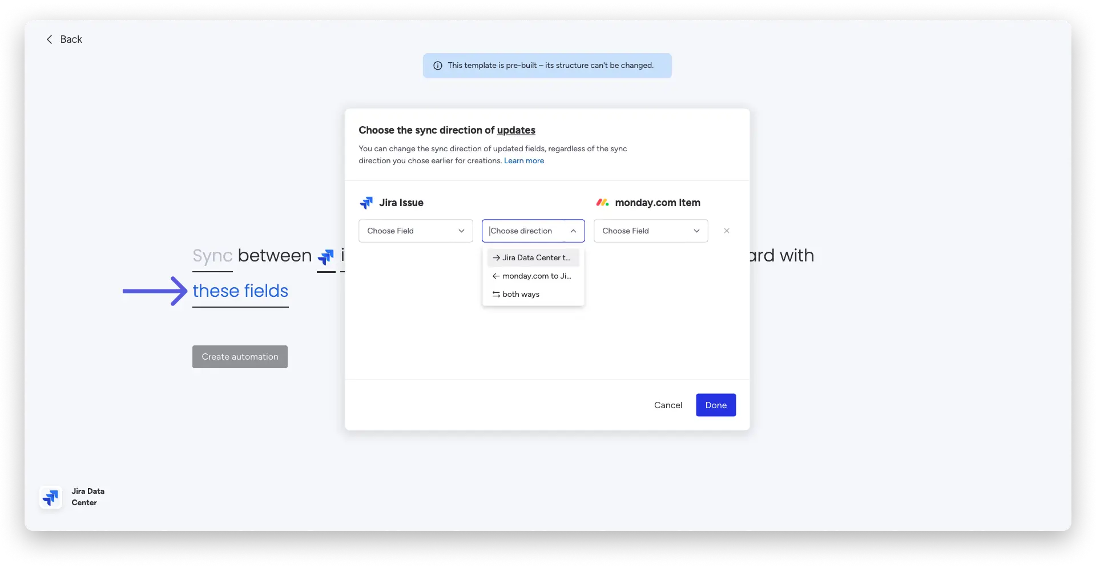This screenshot has width=1096, height=568.
Task: Click the "Jira Data Center" label at bottom-left
Action: click(x=88, y=497)
